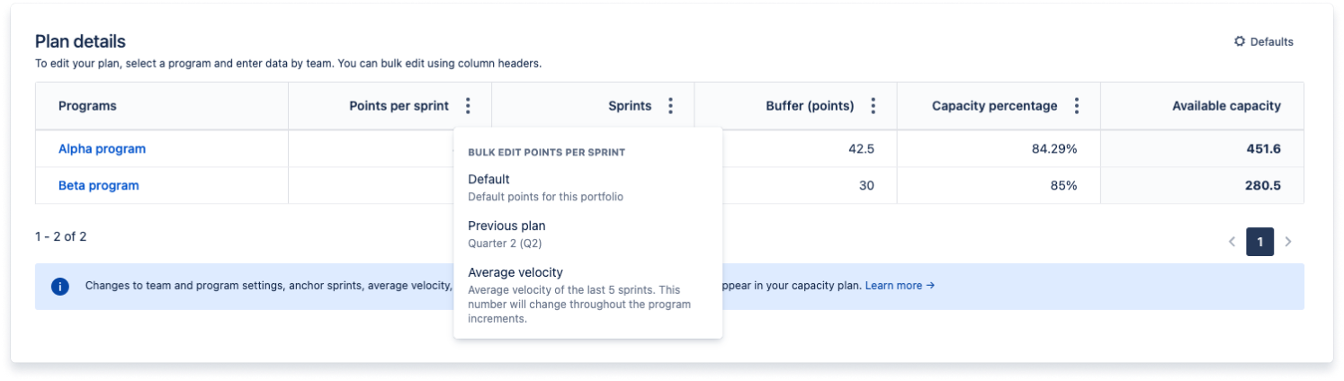Screen dimensions: 1344x381
Task: Open the Buffer (points) column options menu
Action: point(873,106)
